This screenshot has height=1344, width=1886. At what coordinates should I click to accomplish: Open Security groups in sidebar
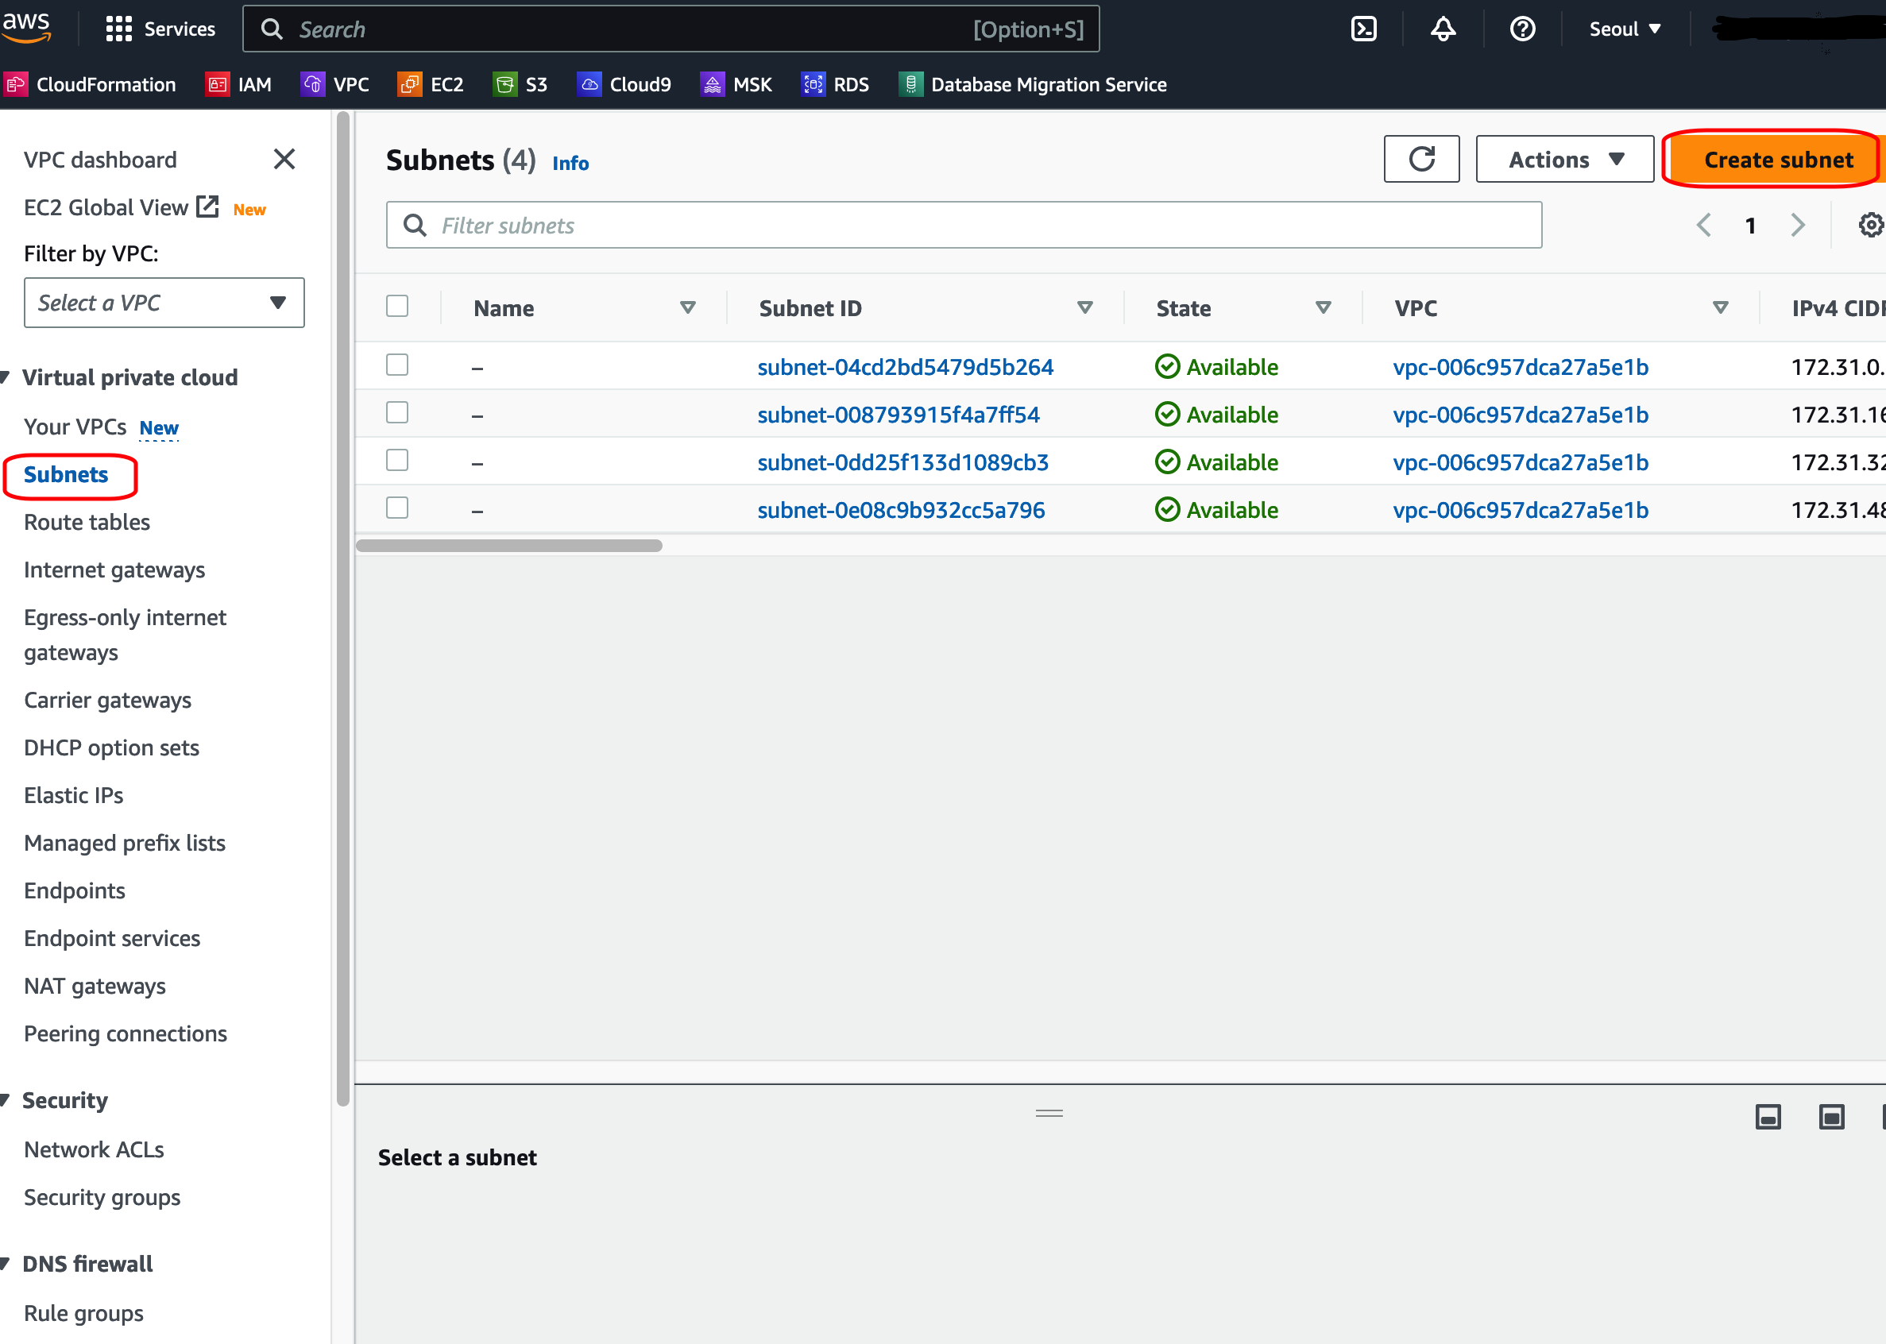(102, 1198)
